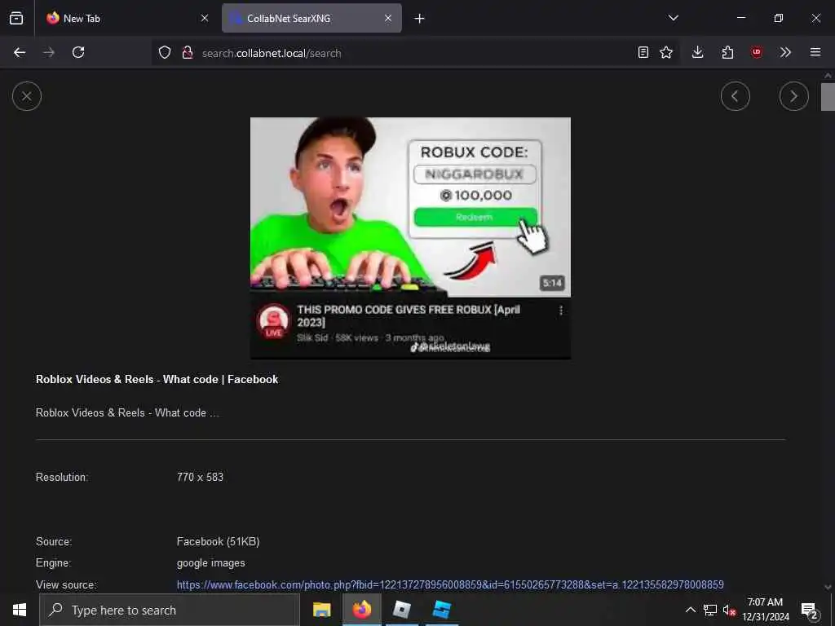Open the Roblox Studio taskbar icon

click(x=441, y=610)
